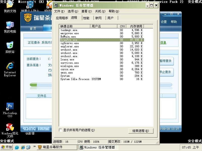Open the 文件(F) menu
This screenshot has width=202, height=151.
(x=59, y=11)
